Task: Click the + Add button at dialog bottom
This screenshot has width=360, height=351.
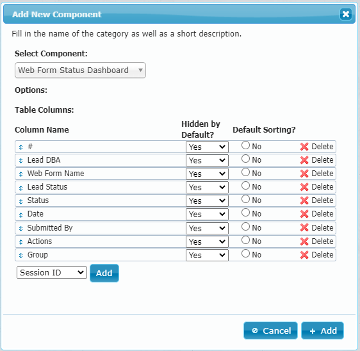Action: coord(322,331)
